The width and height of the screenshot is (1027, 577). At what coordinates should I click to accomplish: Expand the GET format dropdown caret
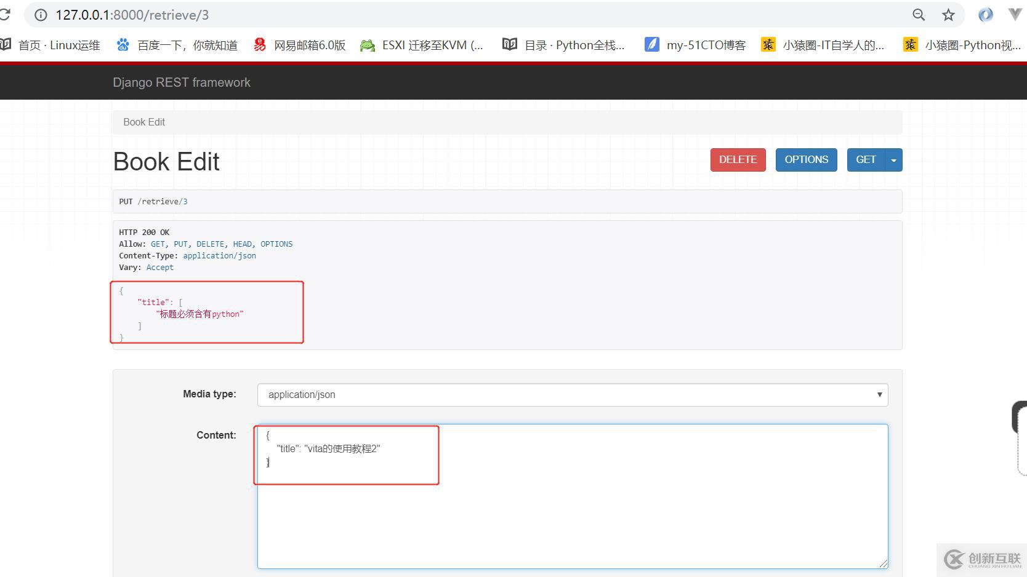893,160
